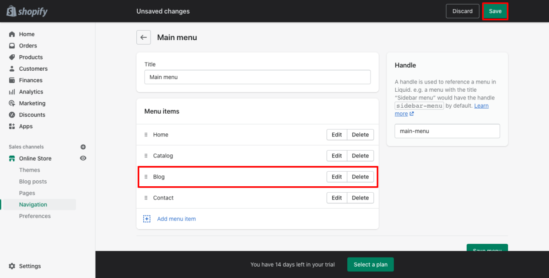Click into the Title input field
The height and width of the screenshot is (278, 549).
click(x=257, y=77)
